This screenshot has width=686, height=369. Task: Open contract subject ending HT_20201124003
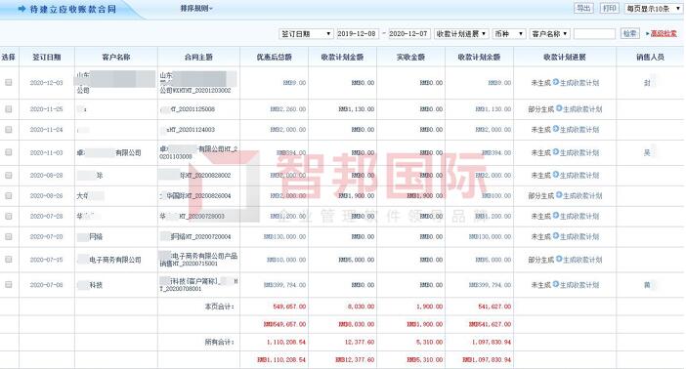click(x=188, y=130)
